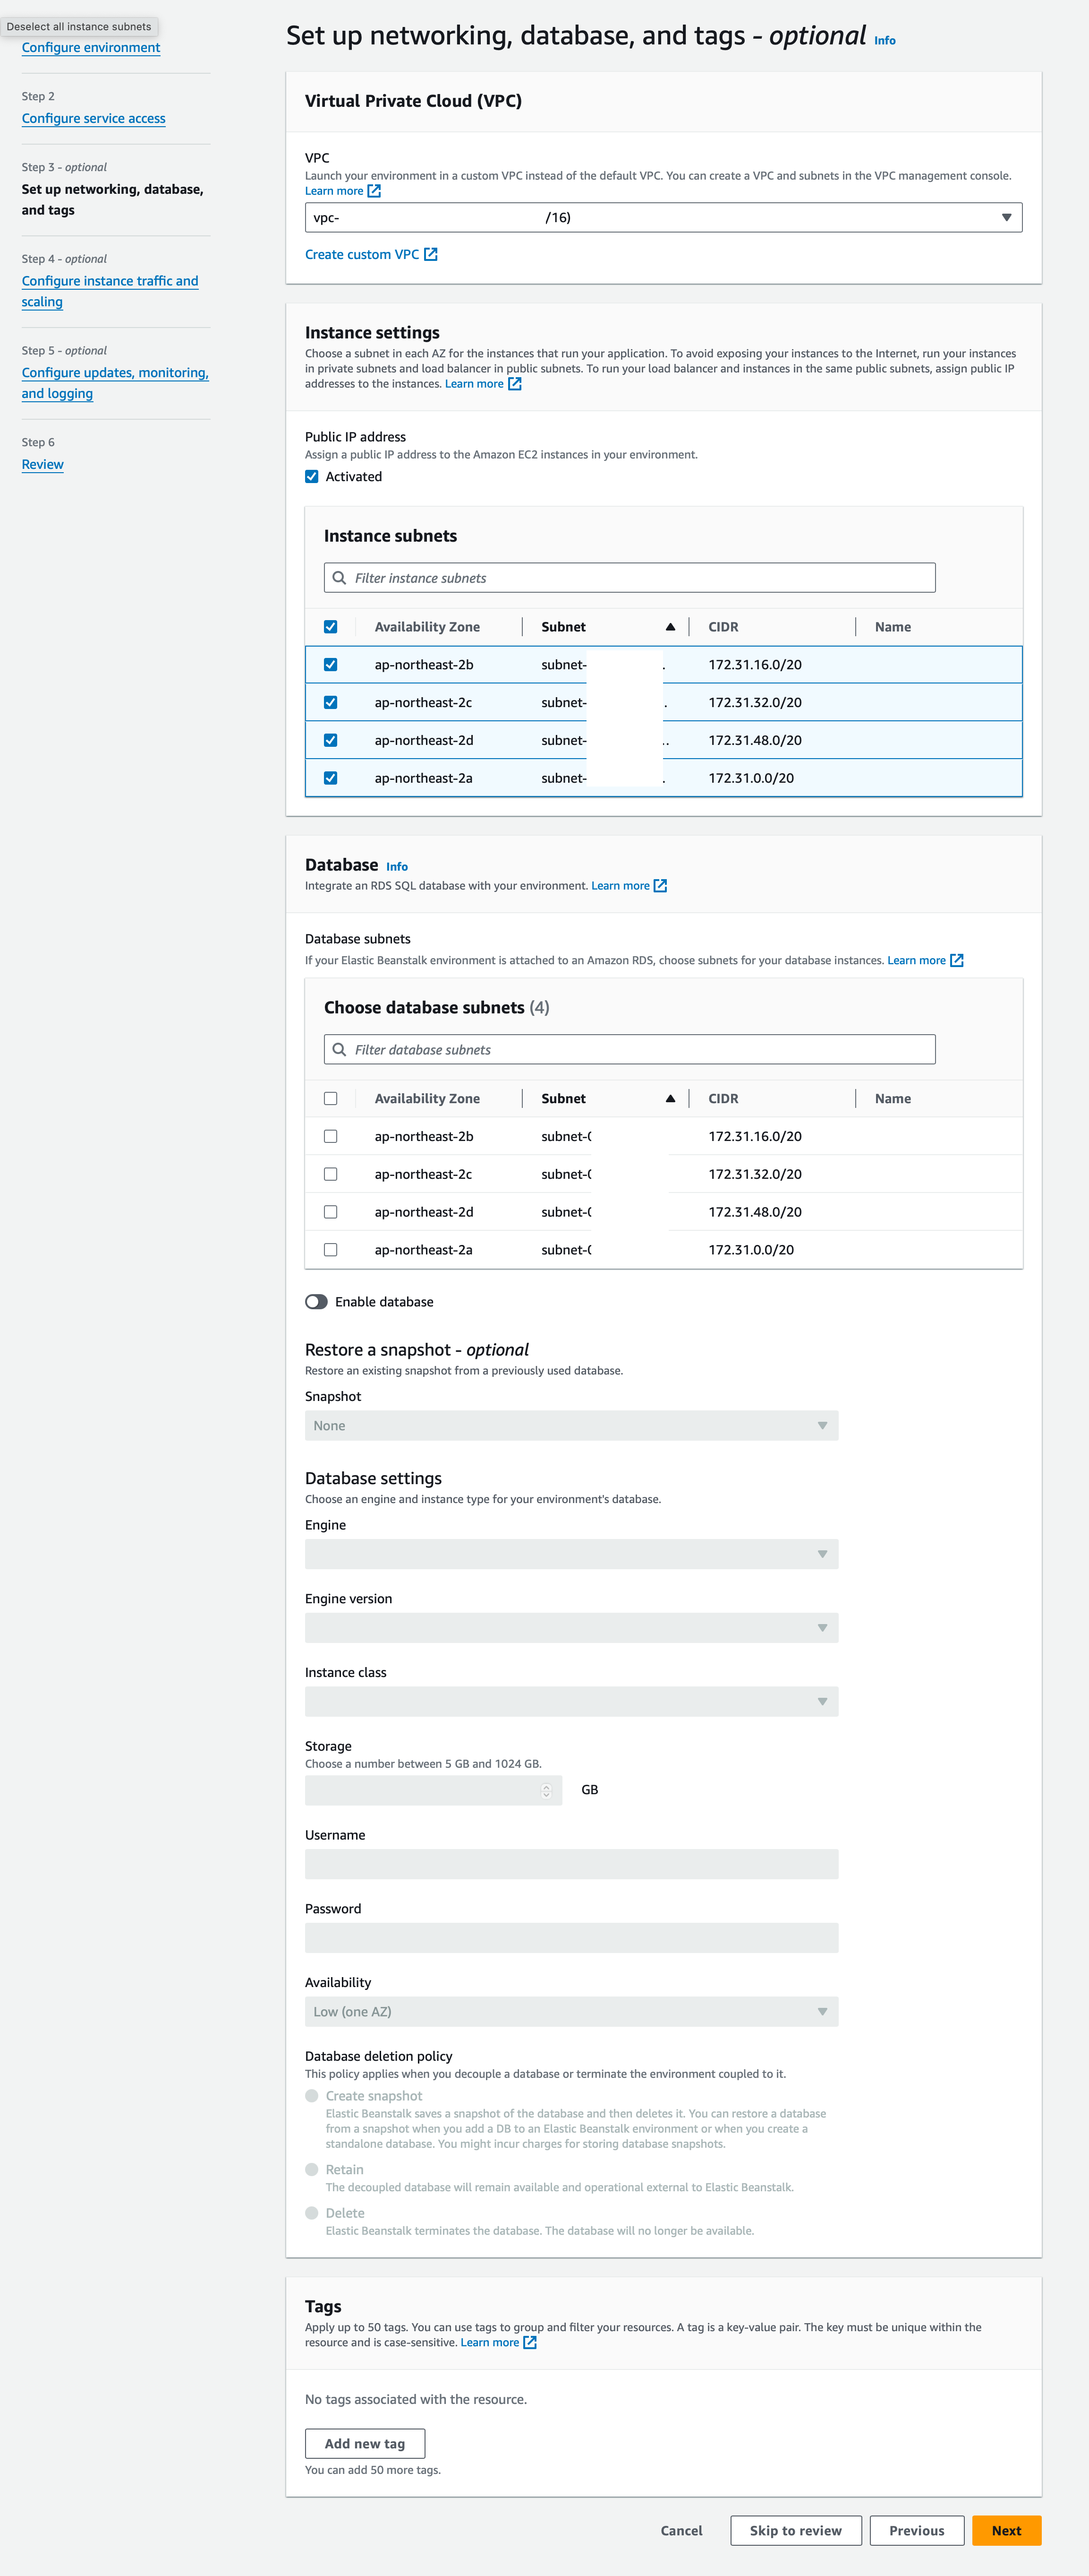Click the Add new tag button

click(365, 2444)
